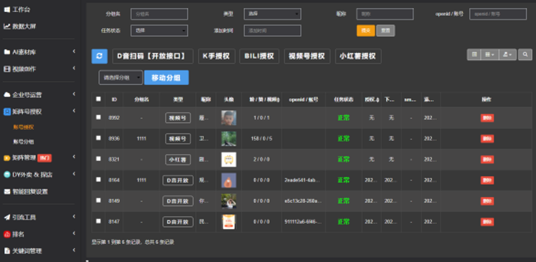Delete row ID 8992 with red button
Viewport: 536px width, 262px height.
point(487,118)
